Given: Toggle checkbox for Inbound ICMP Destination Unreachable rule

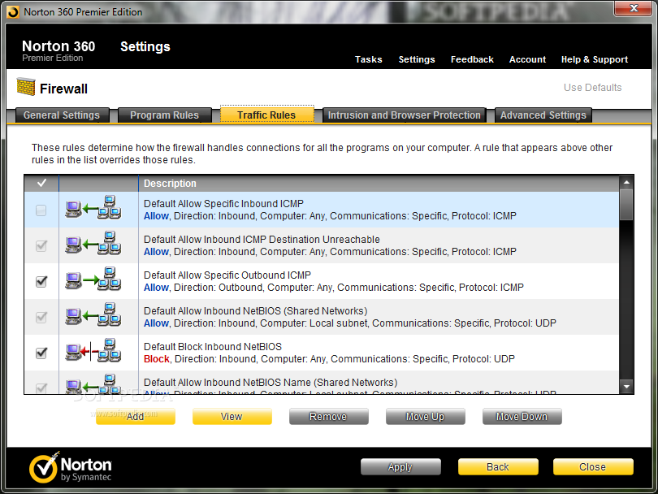Looking at the screenshot, I should point(41,245).
